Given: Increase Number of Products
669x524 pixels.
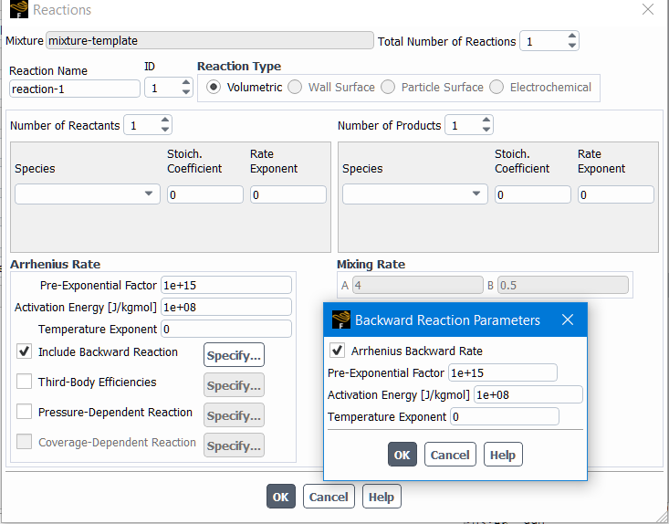Looking at the screenshot, I should click(x=486, y=120).
